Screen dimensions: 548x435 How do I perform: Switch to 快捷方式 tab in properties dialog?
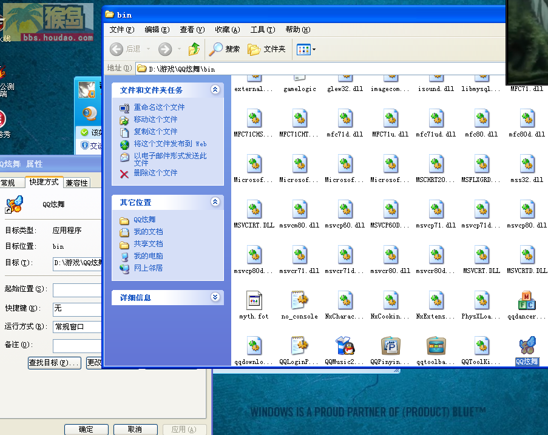(x=44, y=182)
